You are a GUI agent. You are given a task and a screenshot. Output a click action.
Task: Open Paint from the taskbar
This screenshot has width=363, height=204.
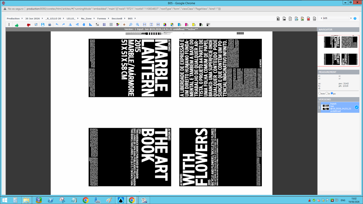(109, 200)
